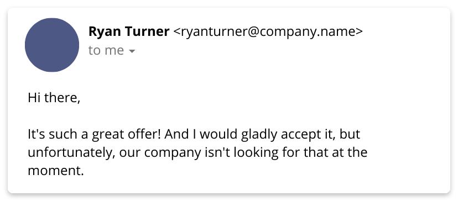This screenshot has height=201, width=458.
Task: Click the sender's round blue avatar
Action: pyautogui.click(x=52, y=45)
